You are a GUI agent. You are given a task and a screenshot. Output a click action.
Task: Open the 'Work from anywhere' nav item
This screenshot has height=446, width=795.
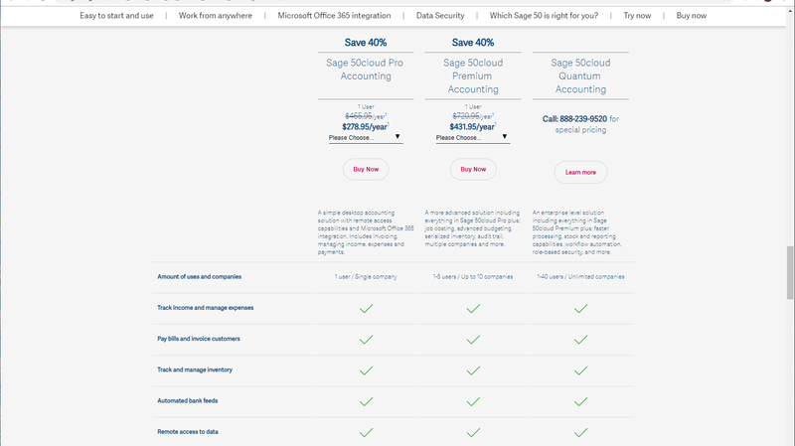coord(216,16)
